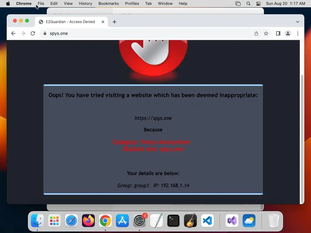311x233 pixels.
Task: Open Visual Studio from the Dock
Action: pos(232,221)
